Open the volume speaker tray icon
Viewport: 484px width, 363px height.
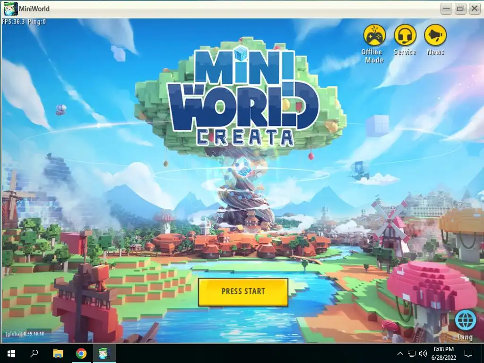point(423,354)
